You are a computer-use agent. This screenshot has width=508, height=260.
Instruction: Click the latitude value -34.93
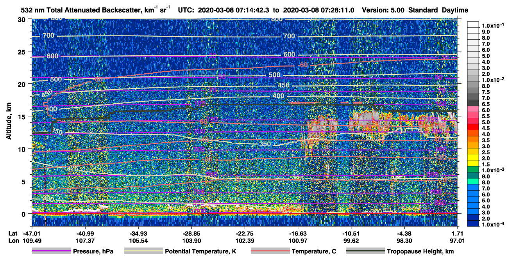click(x=138, y=234)
